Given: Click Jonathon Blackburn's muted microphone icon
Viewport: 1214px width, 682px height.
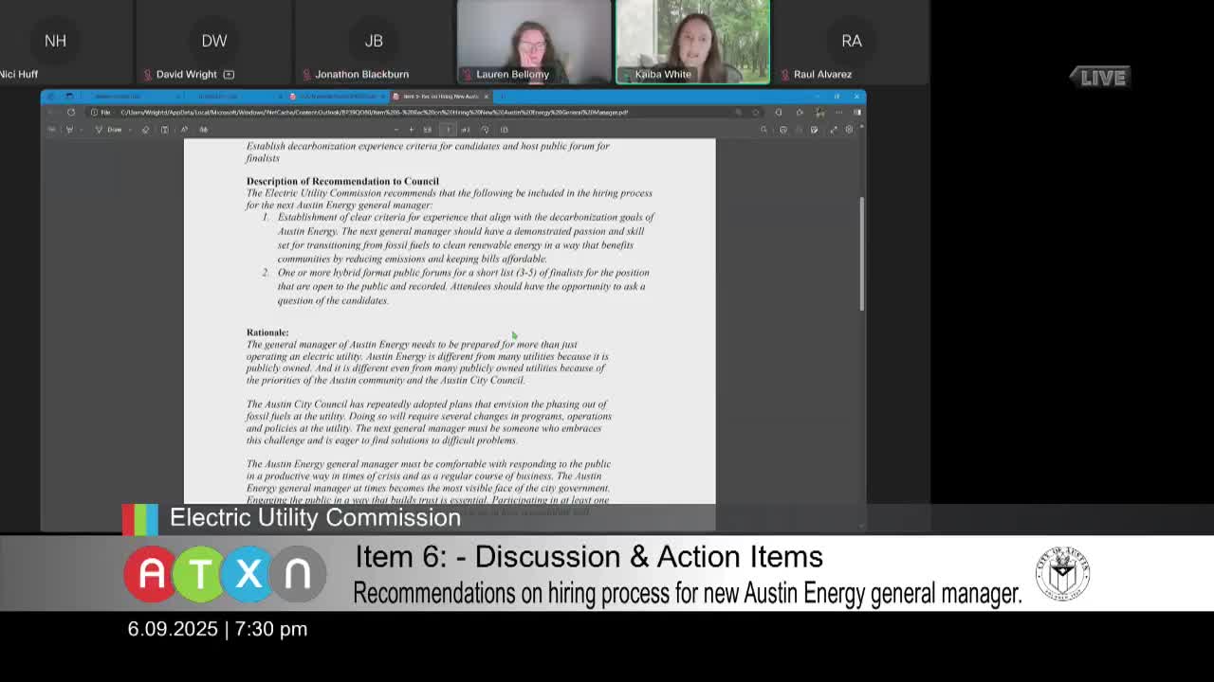Looking at the screenshot, I should tap(307, 74).
